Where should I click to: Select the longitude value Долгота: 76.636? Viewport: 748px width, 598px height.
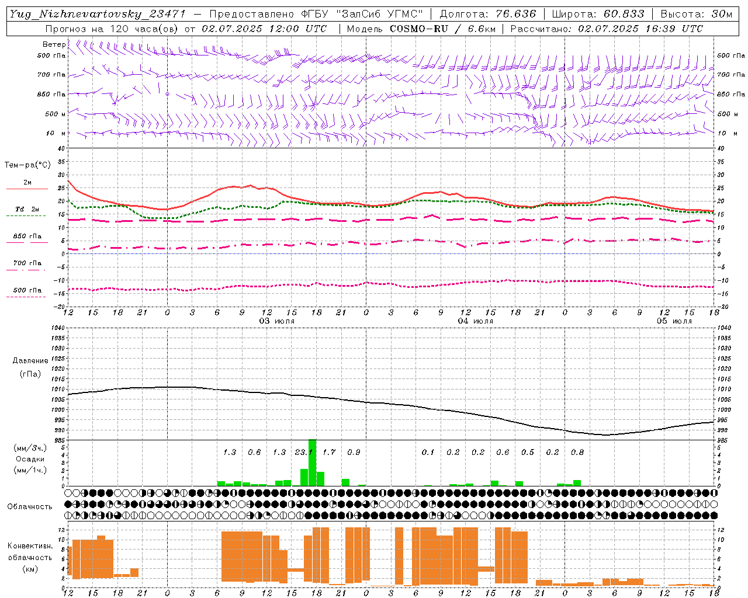pyautogui.click(x=488, y=14)
